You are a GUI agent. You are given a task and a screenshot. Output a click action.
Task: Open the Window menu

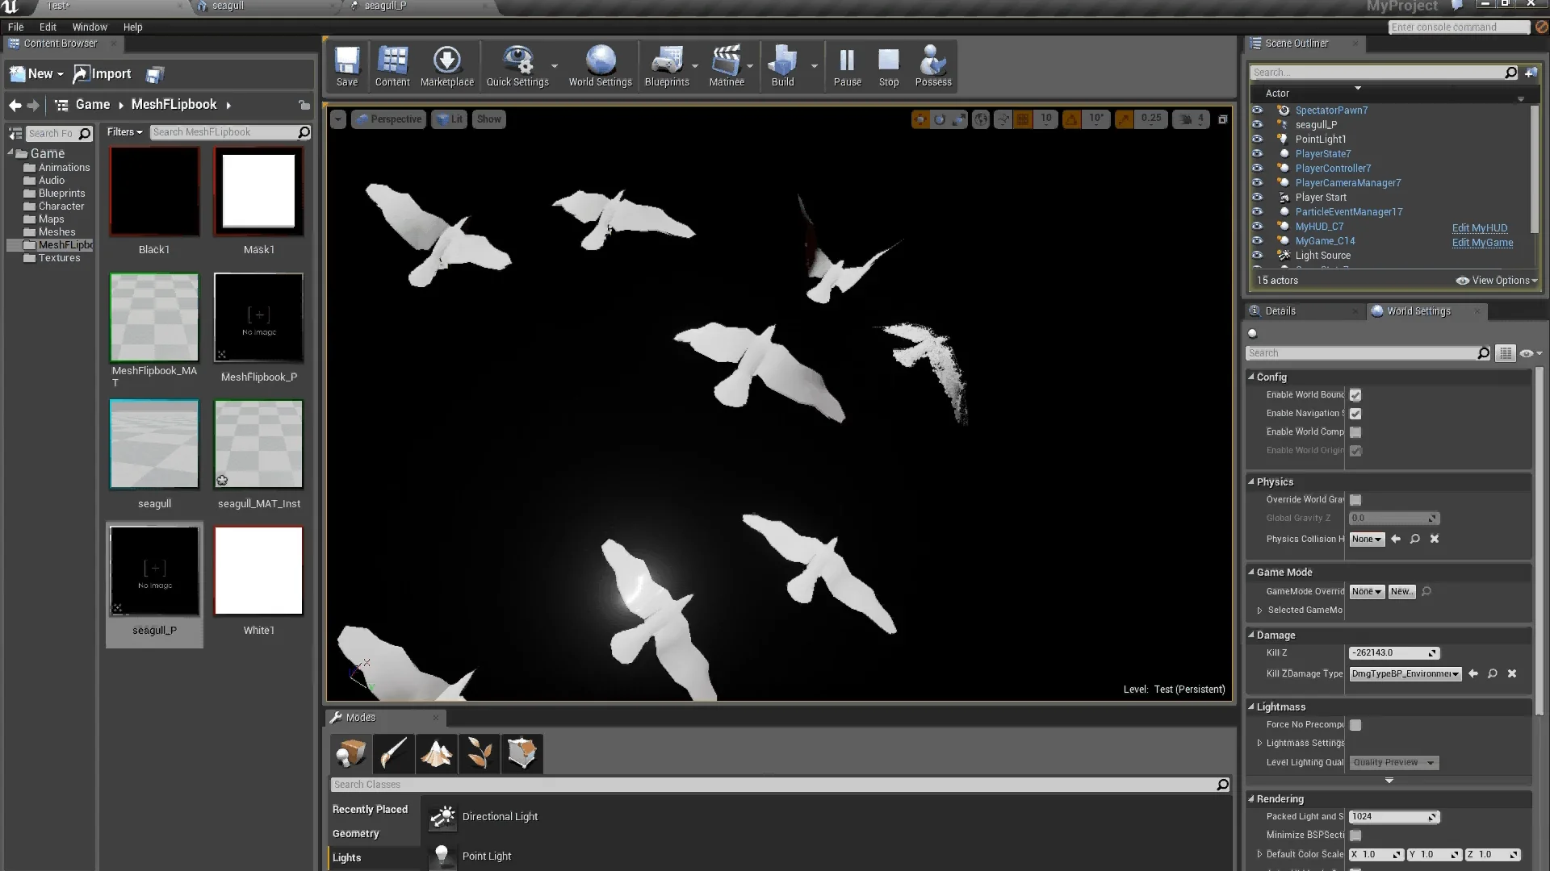90,27
